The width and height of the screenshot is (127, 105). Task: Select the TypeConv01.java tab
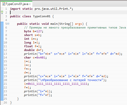[17, 4]
